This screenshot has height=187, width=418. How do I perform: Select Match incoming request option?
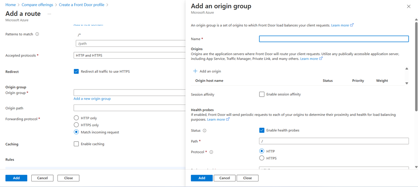point(76,132)
